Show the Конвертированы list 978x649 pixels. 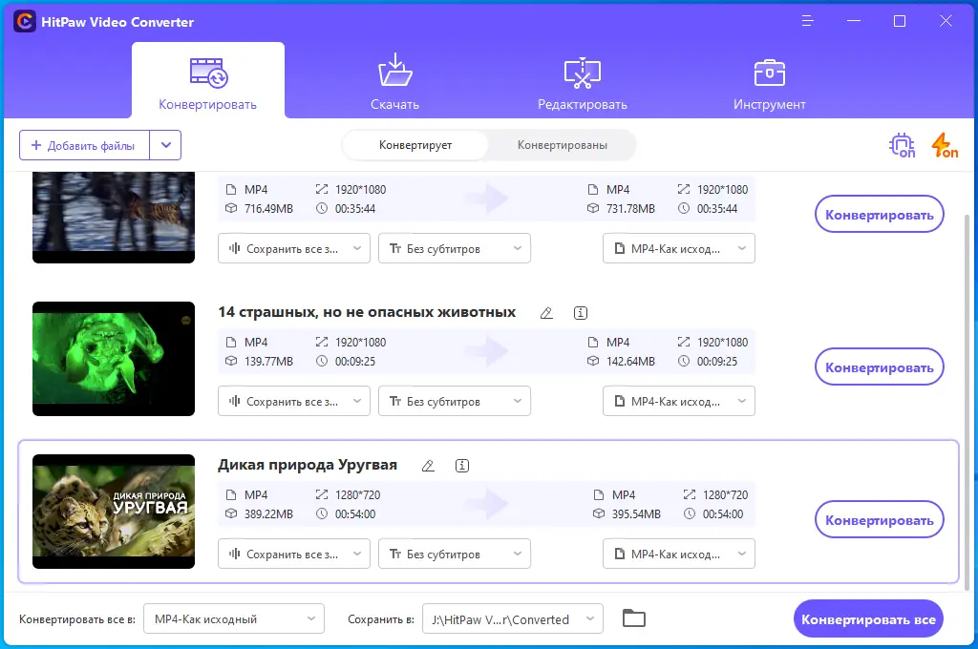(x=562, y=145)
